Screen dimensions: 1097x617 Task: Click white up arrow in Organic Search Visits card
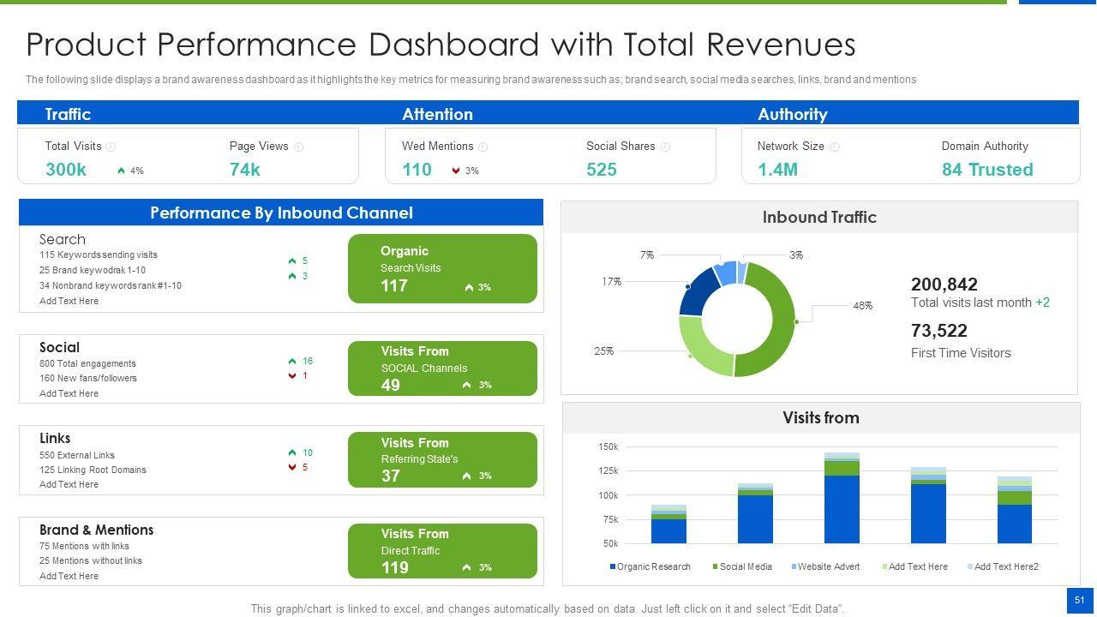click(469, 288)
